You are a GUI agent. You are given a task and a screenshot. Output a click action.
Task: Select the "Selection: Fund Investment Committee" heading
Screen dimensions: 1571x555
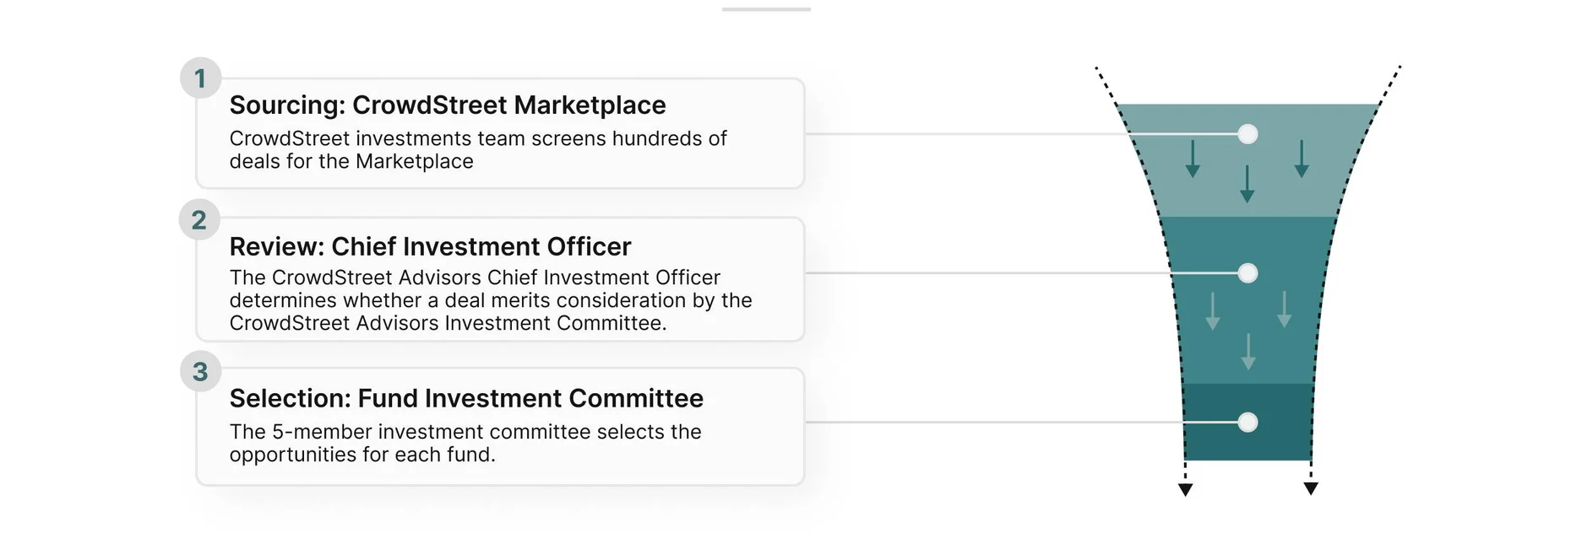tap(466, 398)
